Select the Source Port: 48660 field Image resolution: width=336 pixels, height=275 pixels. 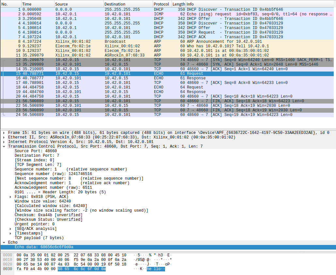36,151
